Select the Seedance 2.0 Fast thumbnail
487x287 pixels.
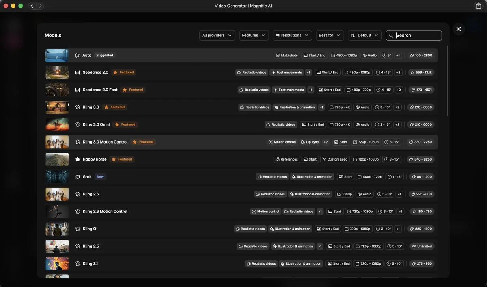coord(57,90)
